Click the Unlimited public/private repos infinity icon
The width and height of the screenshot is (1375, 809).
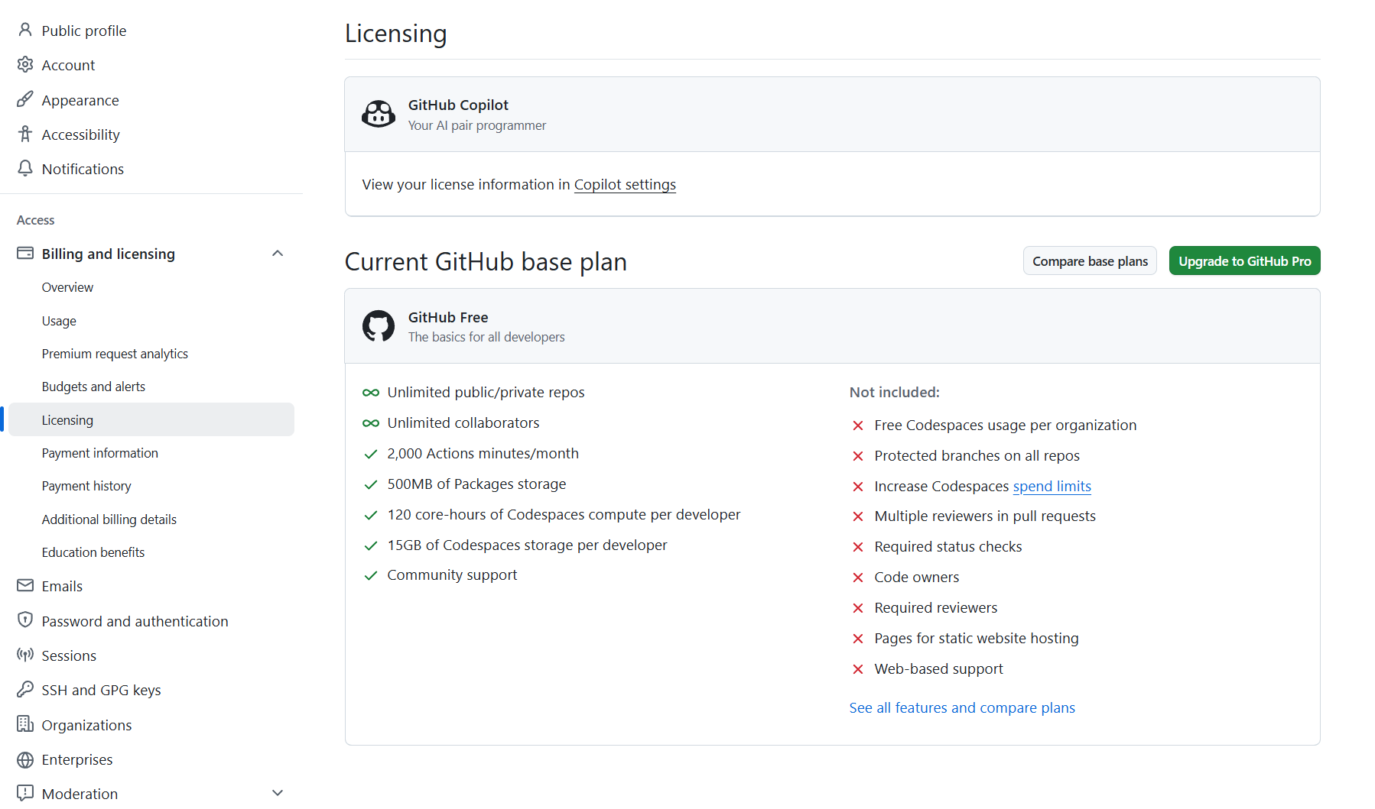pos(371,393)
